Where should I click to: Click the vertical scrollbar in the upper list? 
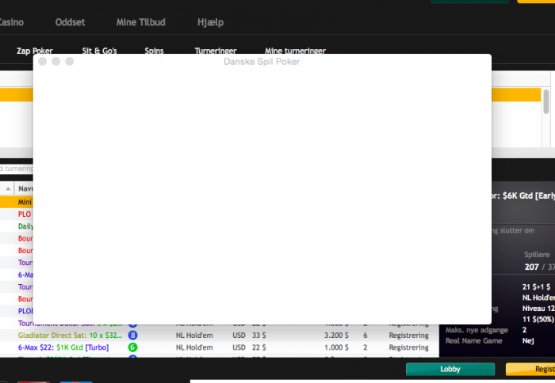click(546, 102)
